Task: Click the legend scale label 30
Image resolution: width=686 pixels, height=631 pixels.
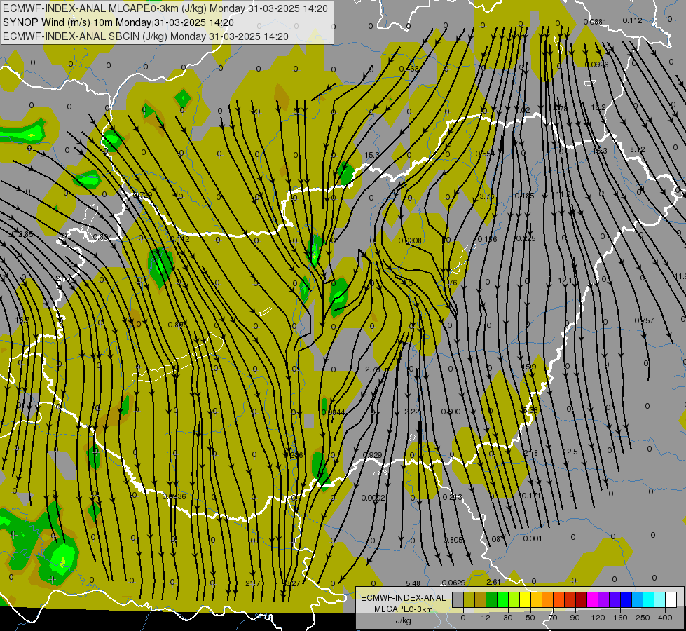Action: (507, 618)
